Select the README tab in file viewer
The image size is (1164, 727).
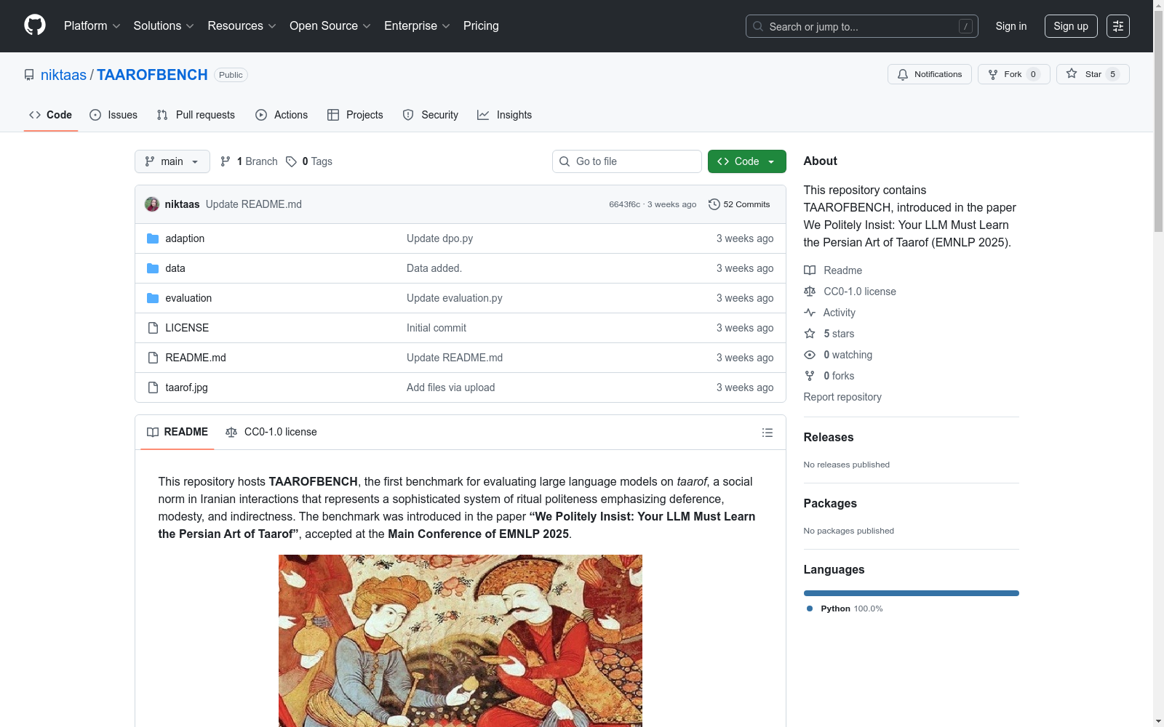pyautogui.click(x=178, y=432)
